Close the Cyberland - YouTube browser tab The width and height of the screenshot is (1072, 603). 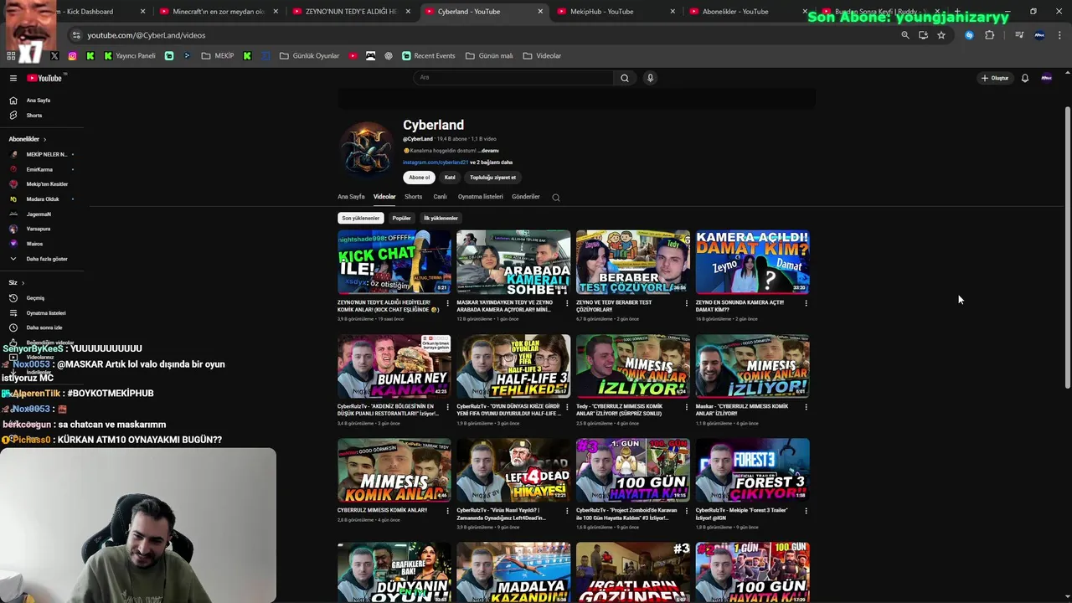point(539,12)
